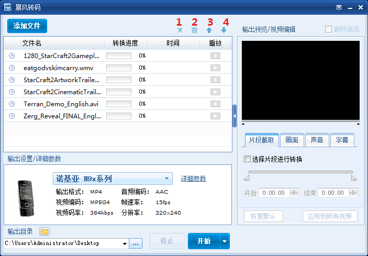Open the 诺基亚 N9x系列 device dropdown
Viewport: 368px width, 256px height.
coord(113,179)
